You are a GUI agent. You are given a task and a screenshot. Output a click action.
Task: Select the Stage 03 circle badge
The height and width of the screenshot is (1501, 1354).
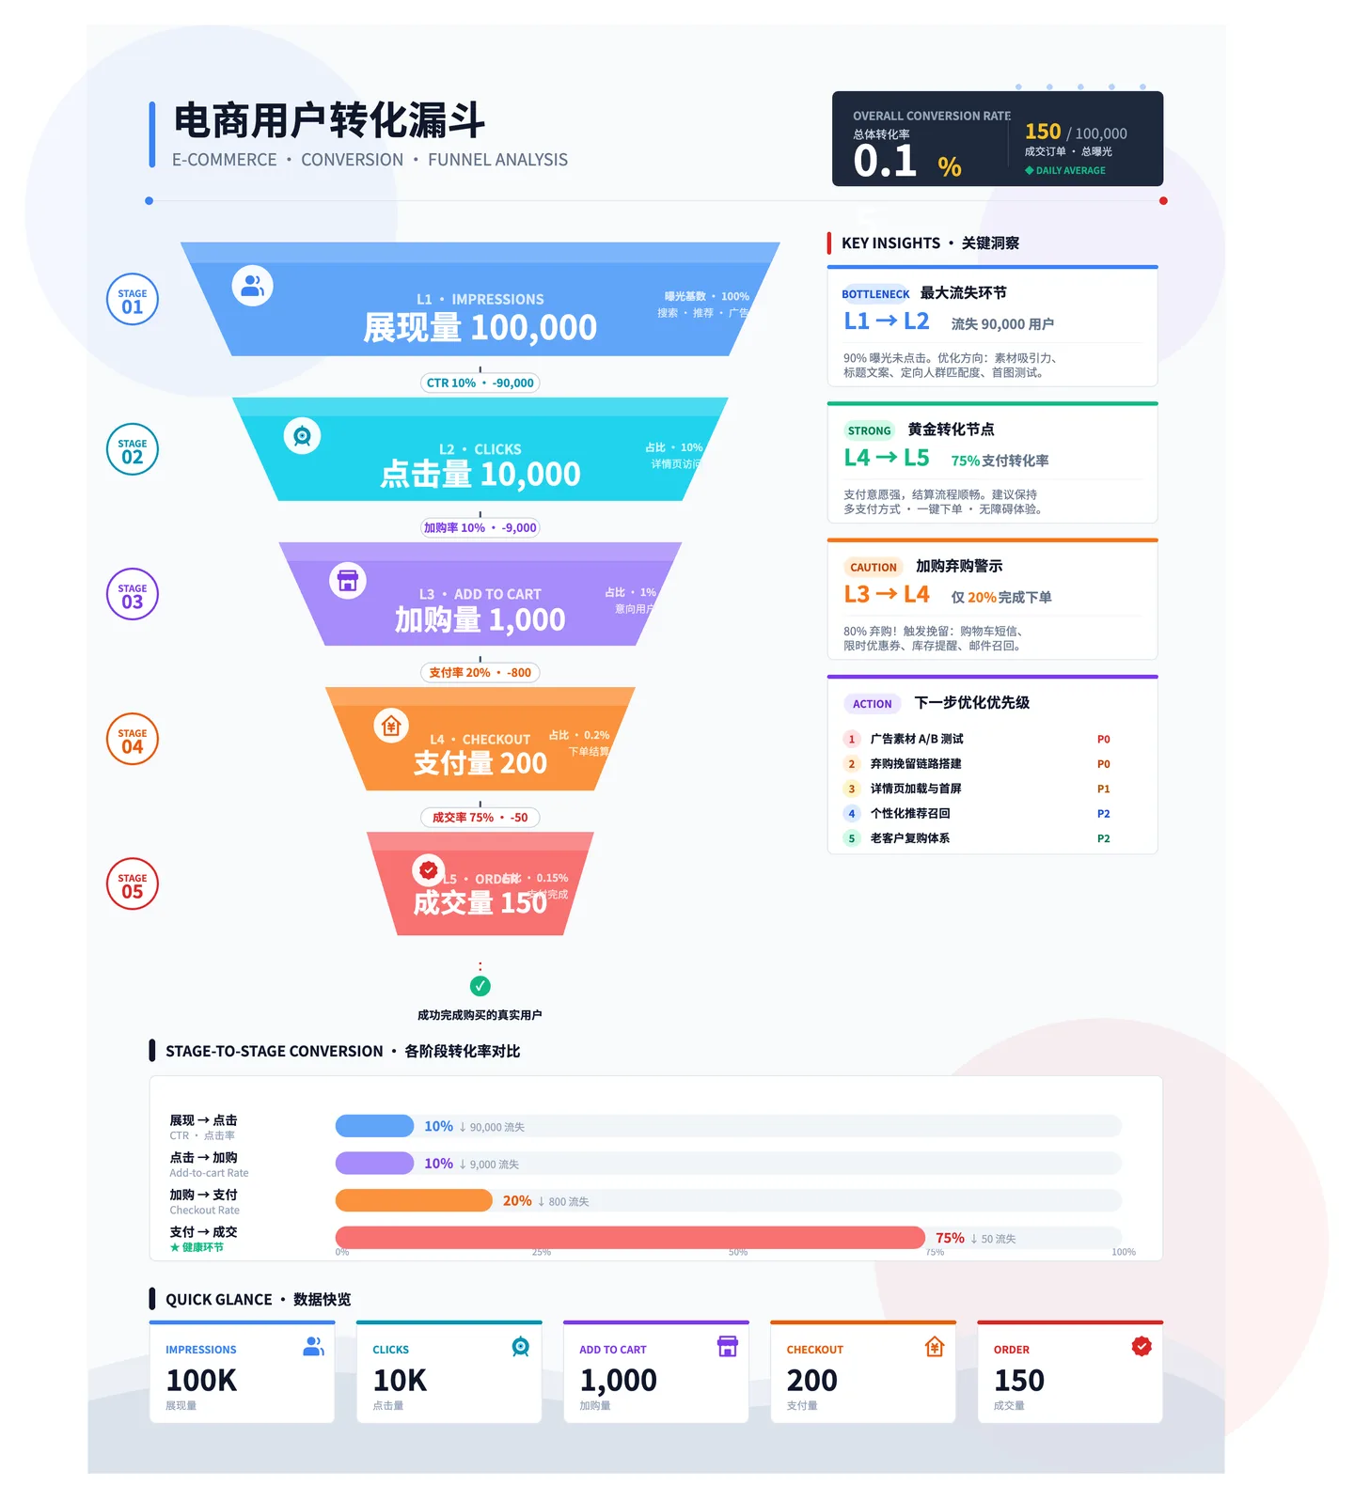pyautogui.click(x=133, y=595)
